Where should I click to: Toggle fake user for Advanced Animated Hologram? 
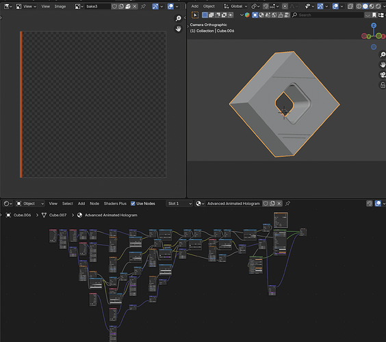[266, 203]
